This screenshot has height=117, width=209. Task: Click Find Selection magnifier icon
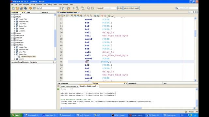pyautogui.click(x=72, y=16)
